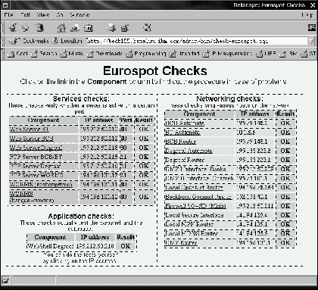The height and width of the screenshot is (290, 318).
Task: Click inside the Location URL field
Action: (196, 41)
